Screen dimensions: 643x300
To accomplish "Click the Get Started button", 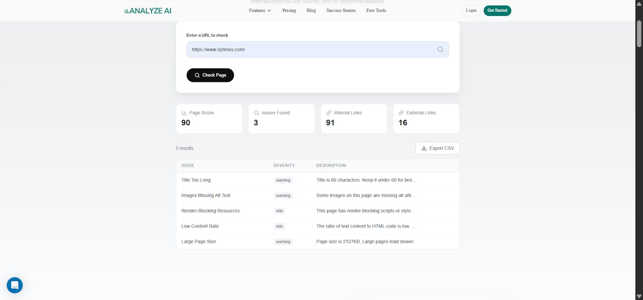I will pos(497,10).
